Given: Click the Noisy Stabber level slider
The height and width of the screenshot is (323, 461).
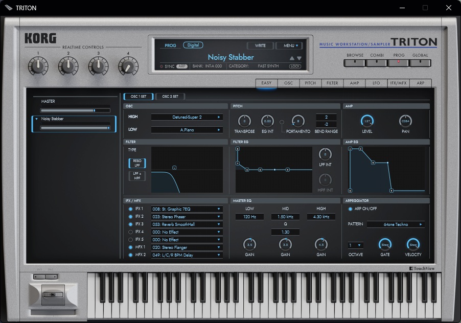Looking at the screenshot, I should pos(75,128).
